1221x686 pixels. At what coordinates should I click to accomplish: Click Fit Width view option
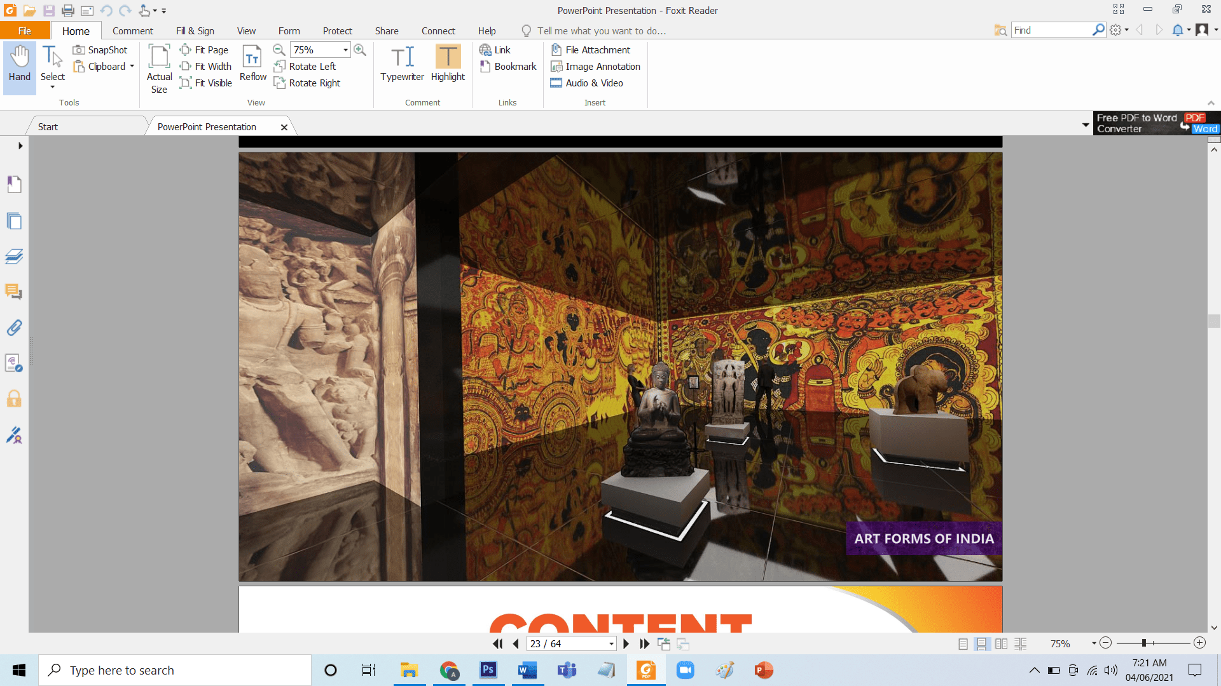tap(205, 66)
